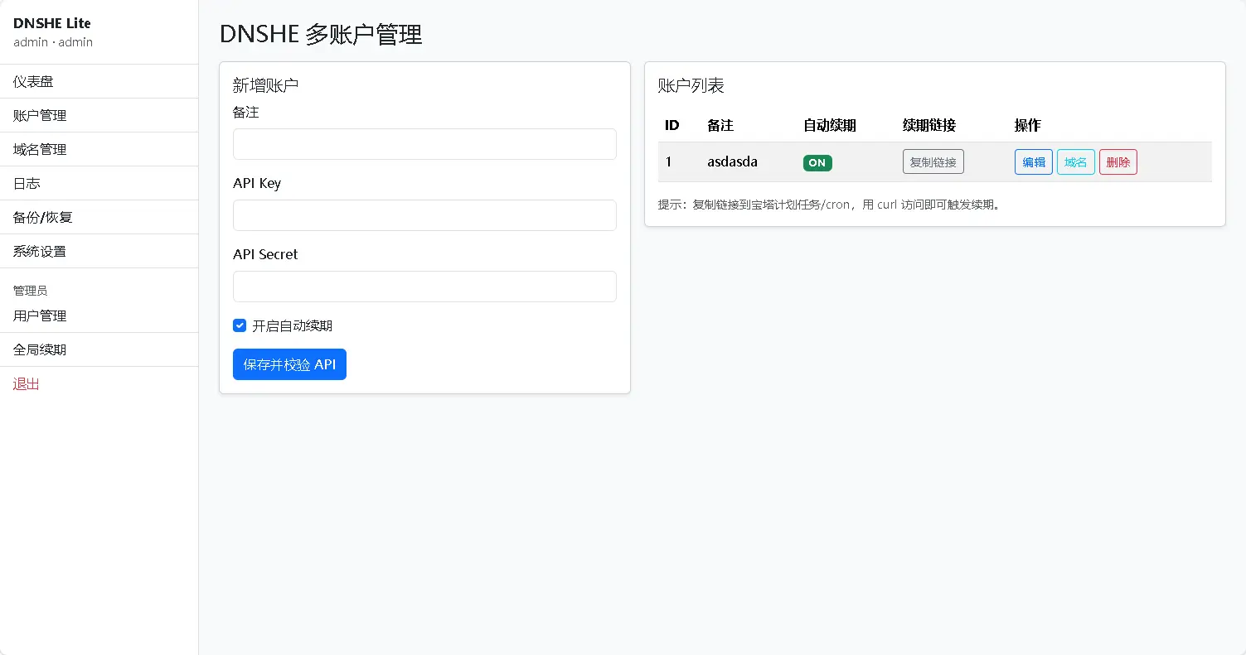
Task: Open 仪表盘 in the sidebar
Action: coord(33,81)
